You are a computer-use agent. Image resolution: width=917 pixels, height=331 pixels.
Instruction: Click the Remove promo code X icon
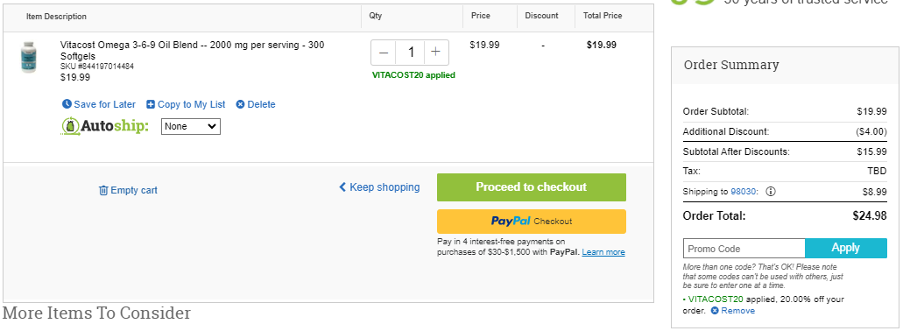[x=715, y=311]
